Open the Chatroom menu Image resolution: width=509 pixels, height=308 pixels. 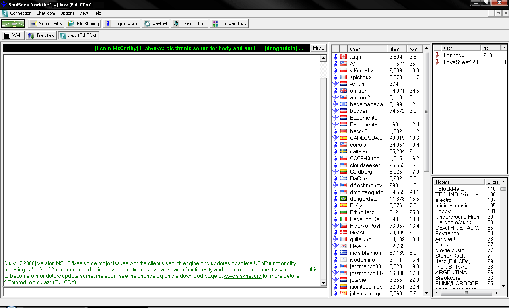click(46, 13)
